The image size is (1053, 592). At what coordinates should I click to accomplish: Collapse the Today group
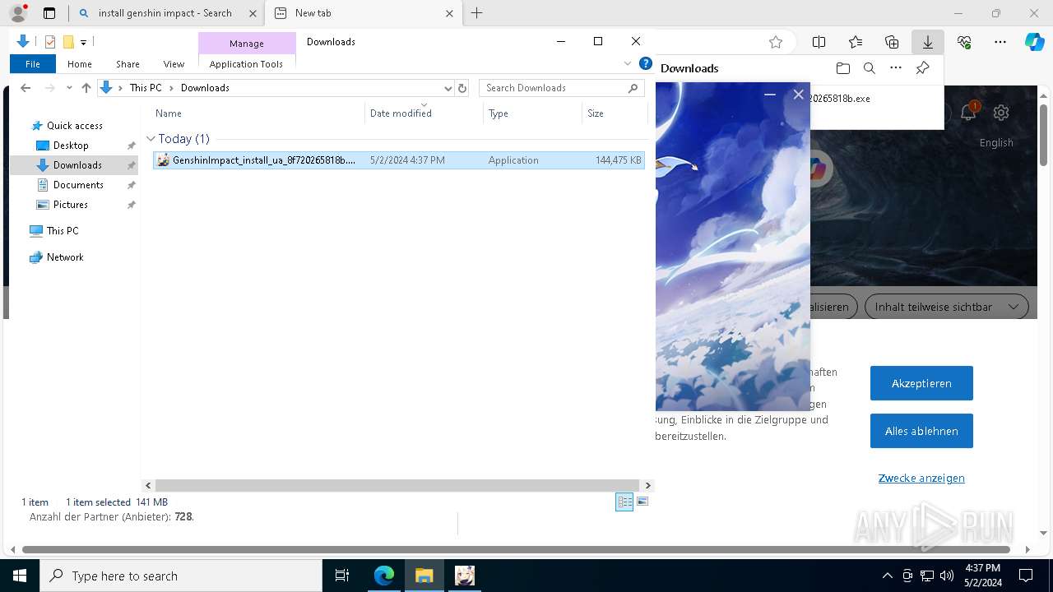click(151, 139)
